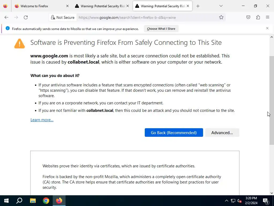Expand the List all tabs dropdown
274x206 pixels.
pyautogui.click(x=221, y=6)
